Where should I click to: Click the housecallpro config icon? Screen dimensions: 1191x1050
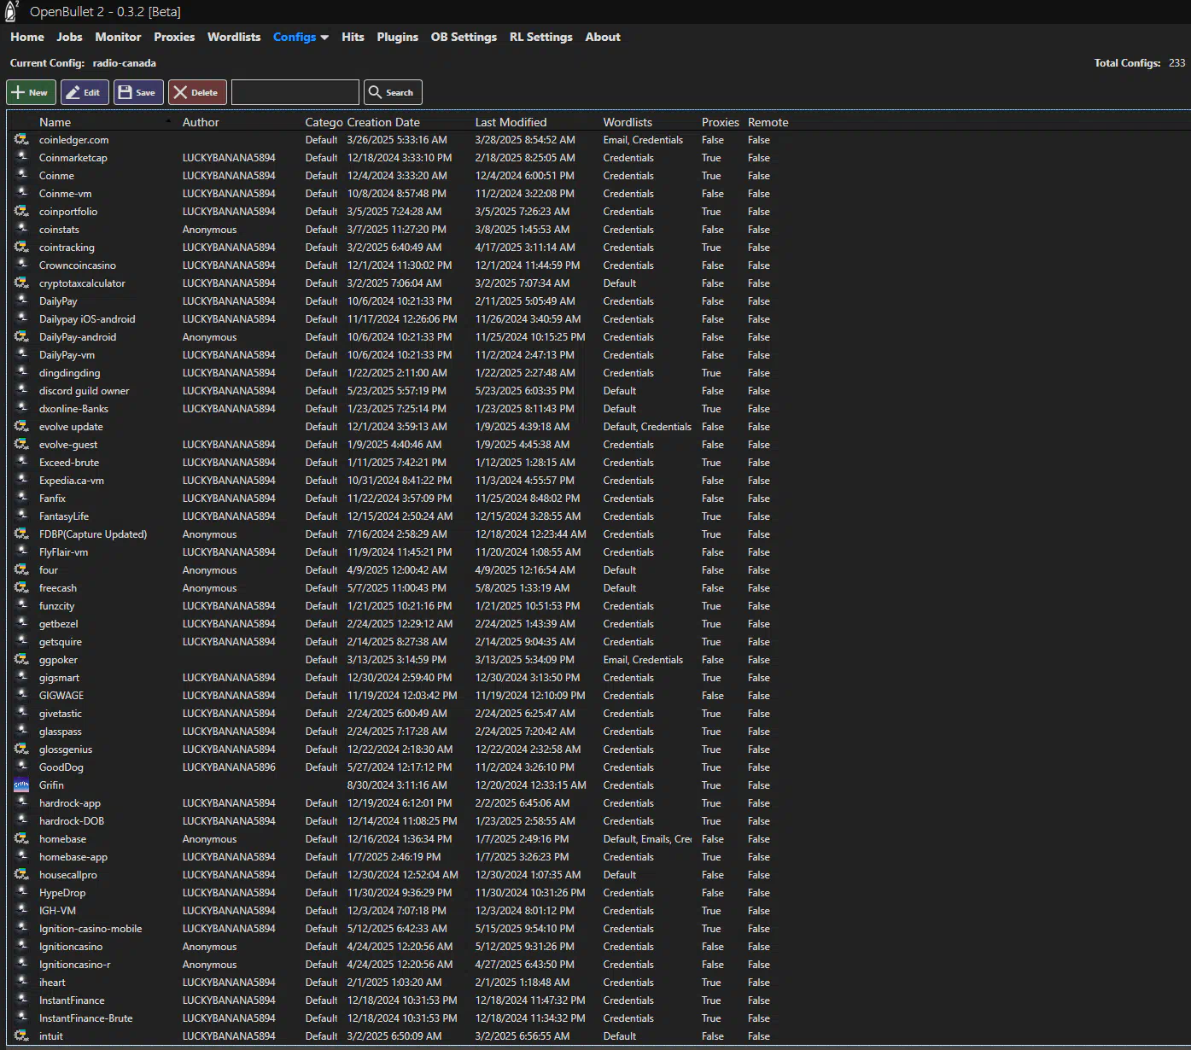(x=21, y=874)
